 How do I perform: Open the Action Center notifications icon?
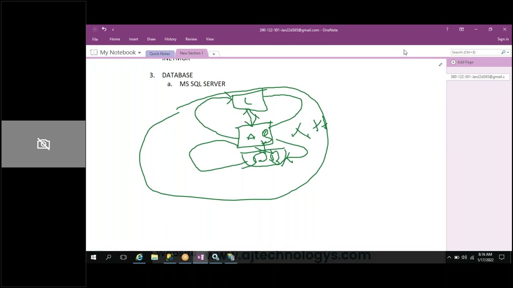pyautogui.click(x=501, y=257)
